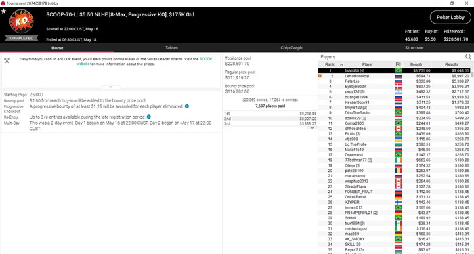Click Denmark flag in ByebyeBodil row
The height and width of the screenshot is (254, 474).
point(398,87)
